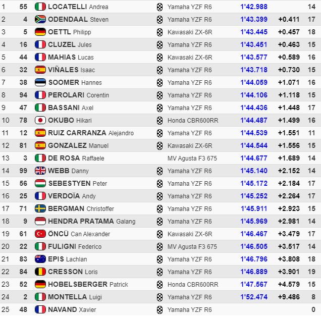The height and width of the screenshot is (319, 321).
Task: Click the Australian flag beside Epis
Action: pos(40,259)
